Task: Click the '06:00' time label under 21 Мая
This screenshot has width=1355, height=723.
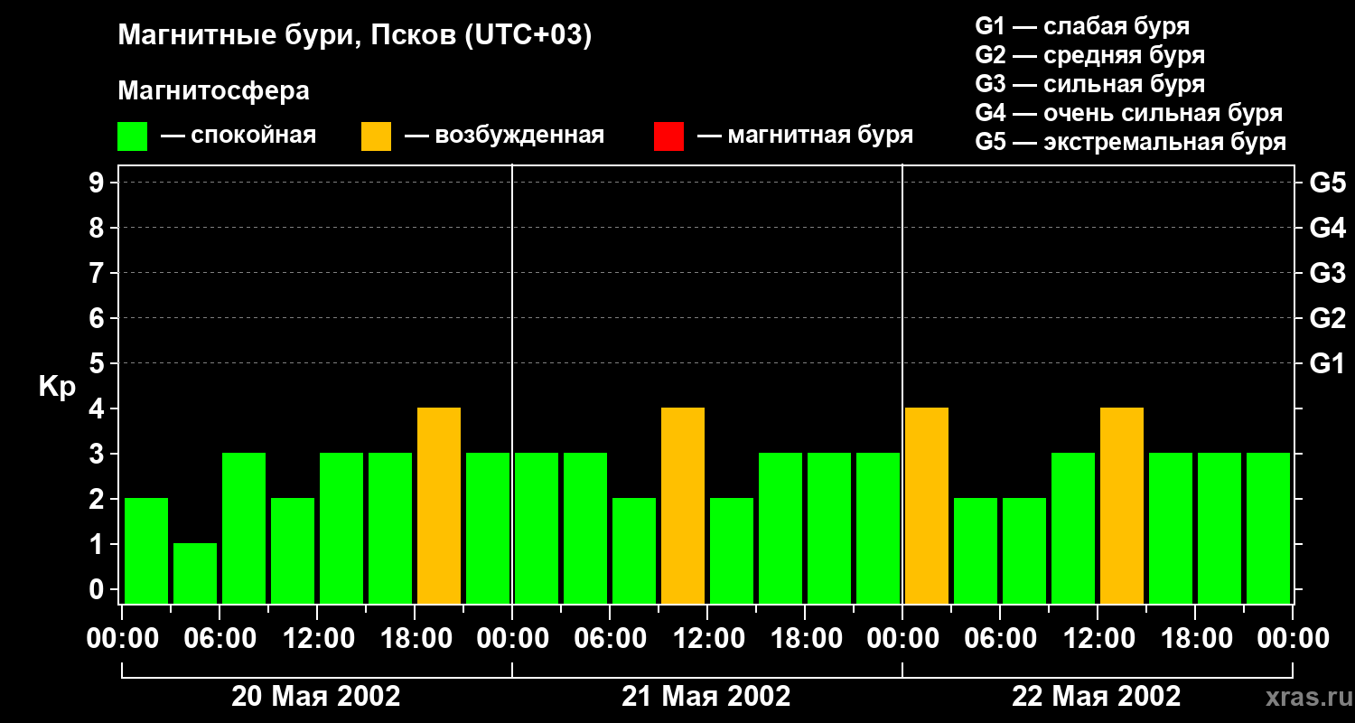Action: [609, 639]
